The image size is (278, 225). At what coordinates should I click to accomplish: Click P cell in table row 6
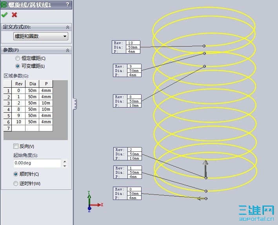(46, 122)
